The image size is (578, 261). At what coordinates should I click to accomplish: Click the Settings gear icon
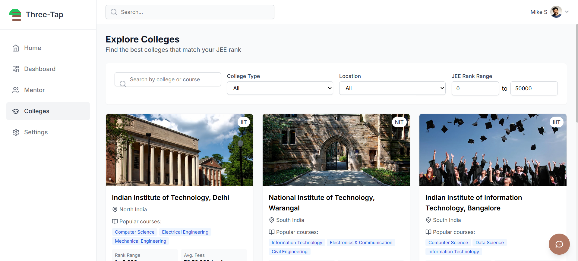[x=16, y=132]
